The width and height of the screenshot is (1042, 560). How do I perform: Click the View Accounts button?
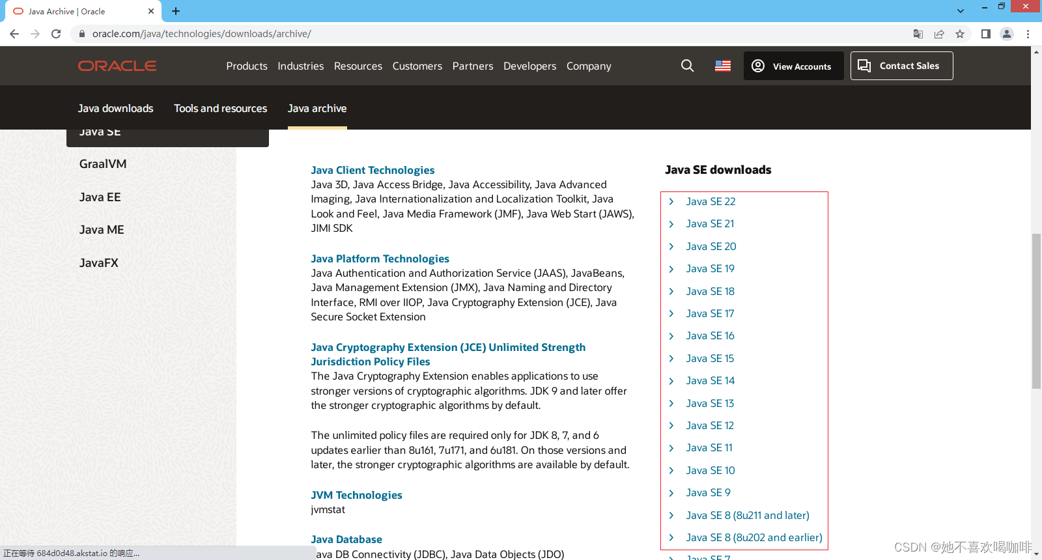[794, 66]
